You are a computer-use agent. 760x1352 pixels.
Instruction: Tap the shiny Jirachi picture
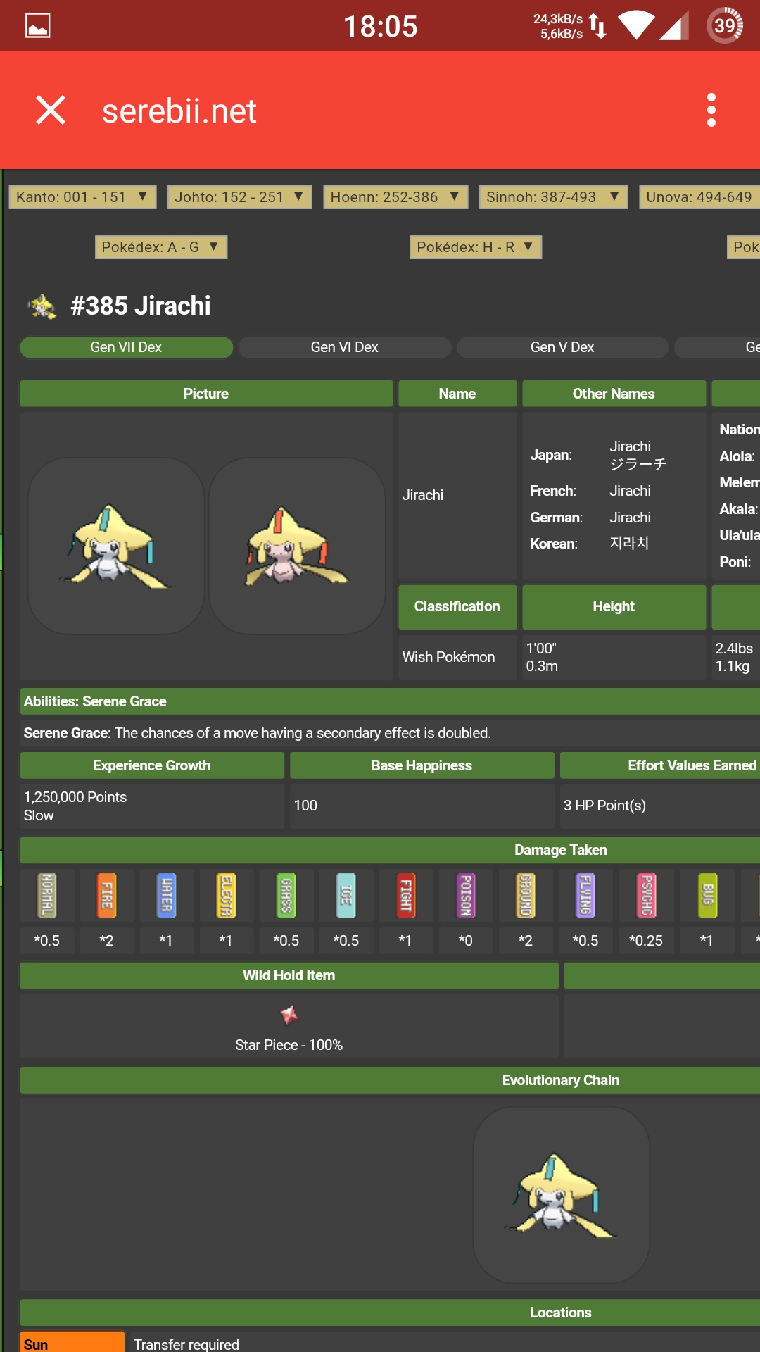[x=297, y=546]
